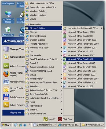Click the Access 2007 key icon

click(x=65, y=55)
